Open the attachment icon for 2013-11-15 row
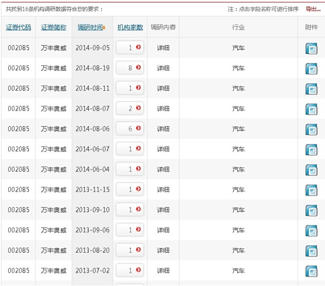325x286 pixels. point(311,190)
